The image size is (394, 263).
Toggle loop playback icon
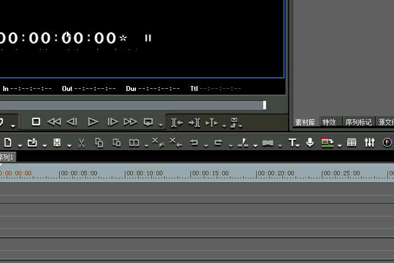(148, 122)
